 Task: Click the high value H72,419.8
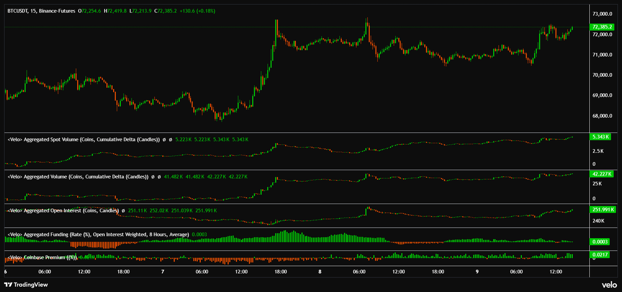115,11
